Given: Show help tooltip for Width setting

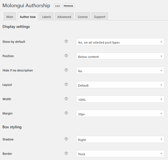Looking at the screenshot, I should point(66,99).
